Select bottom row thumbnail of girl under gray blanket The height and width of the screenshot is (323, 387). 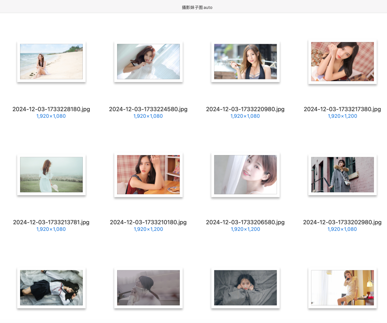pos(245,288)
